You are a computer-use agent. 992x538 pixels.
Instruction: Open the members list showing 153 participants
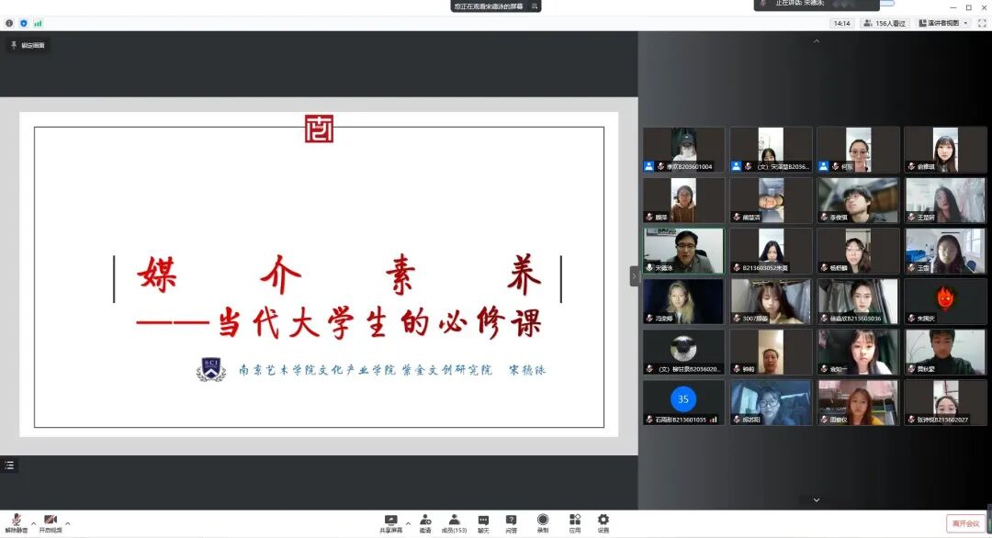coord(455,521)
